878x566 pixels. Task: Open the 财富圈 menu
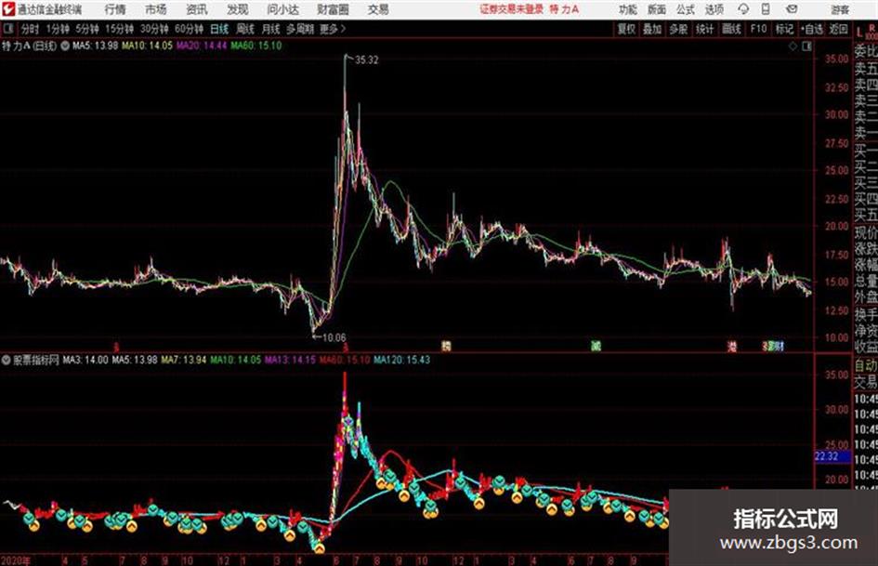(333, 9)
